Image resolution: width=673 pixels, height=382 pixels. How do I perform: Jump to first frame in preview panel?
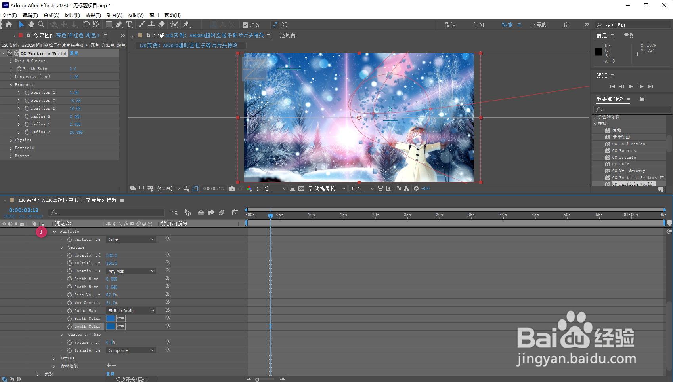[612, 86]
